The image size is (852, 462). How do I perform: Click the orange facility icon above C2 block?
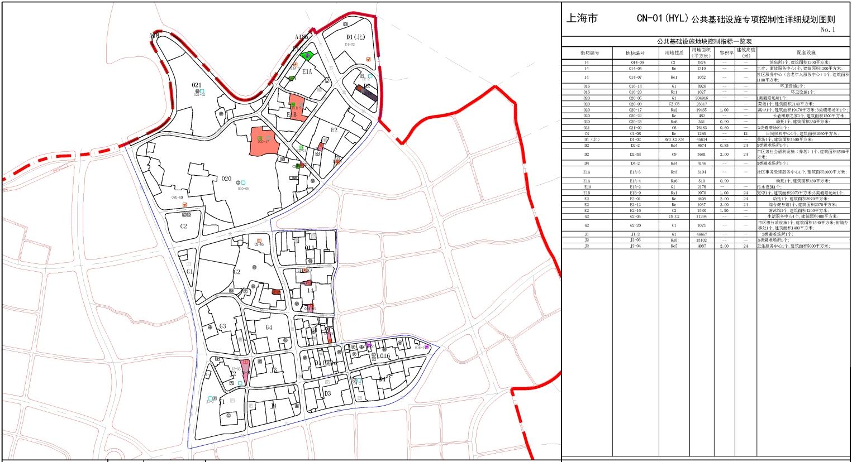point(184,205)
